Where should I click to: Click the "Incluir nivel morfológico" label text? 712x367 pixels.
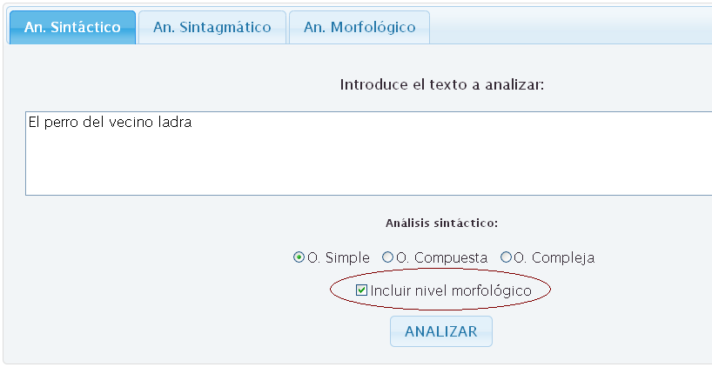(x=451, y=290)
